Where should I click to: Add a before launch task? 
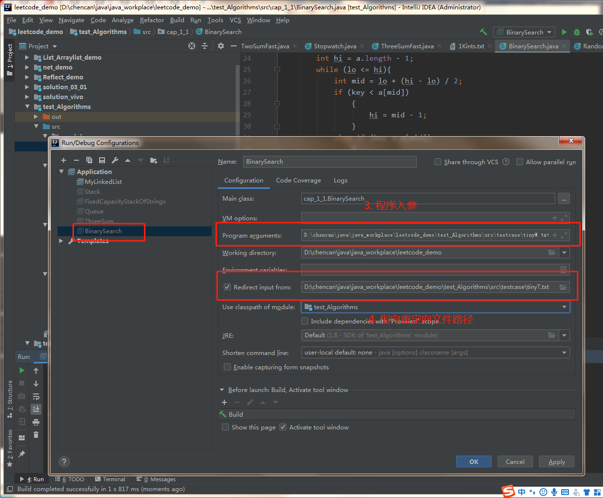click(224, 402)
